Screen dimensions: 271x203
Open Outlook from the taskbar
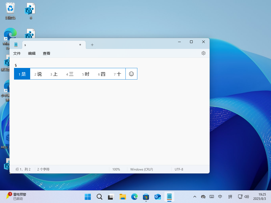tap(158, 197)
